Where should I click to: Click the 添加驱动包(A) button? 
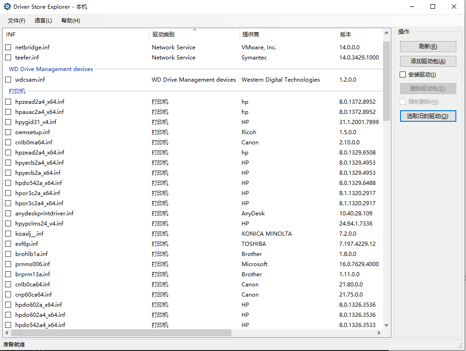(x=428, y=61)
